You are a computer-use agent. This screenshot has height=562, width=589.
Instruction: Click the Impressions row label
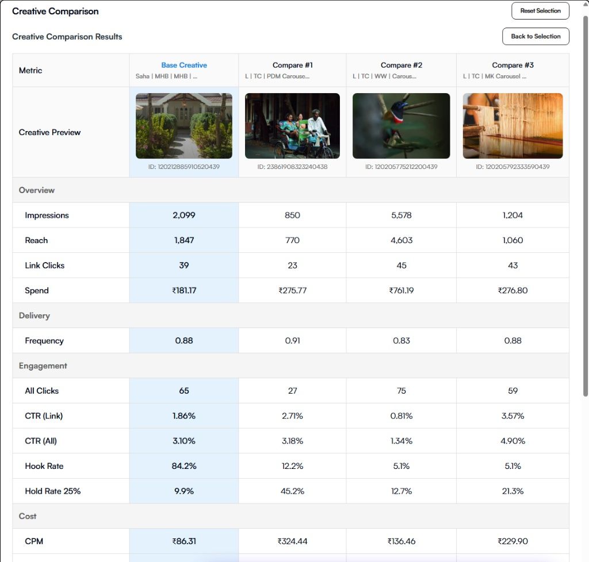47,215
